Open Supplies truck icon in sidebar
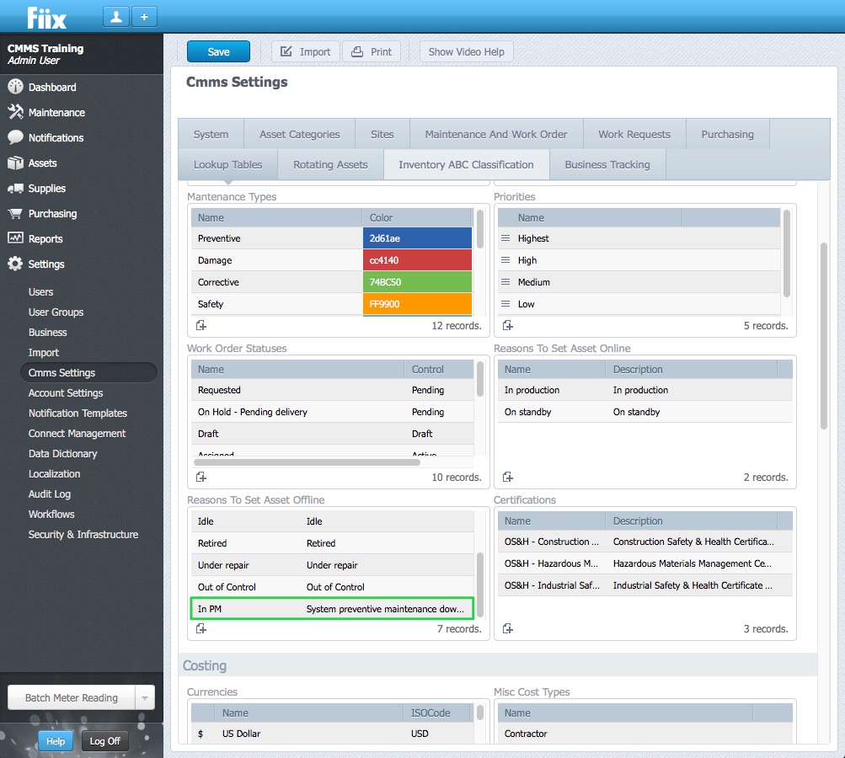Image resolution: width=845 pixels, height=758 pixels. pyautogui.click(x=15, y=188)
